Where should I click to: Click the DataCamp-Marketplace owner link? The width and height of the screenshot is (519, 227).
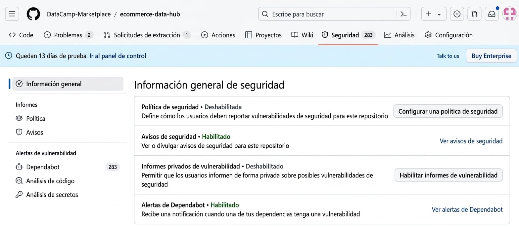tap(79, 14)
